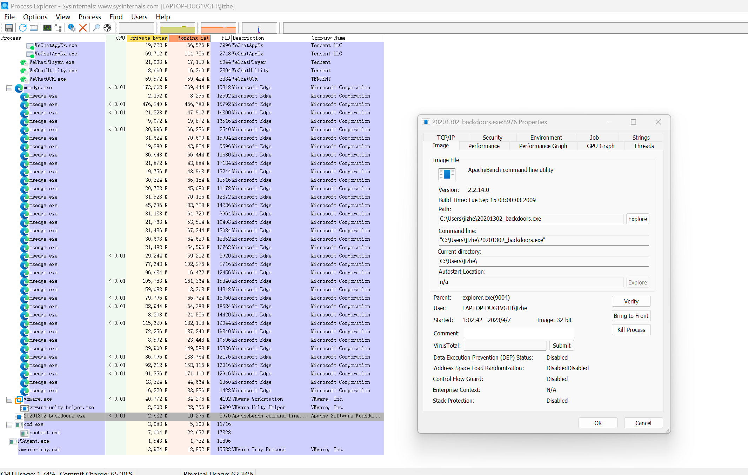
Task: Click the Verify button
Action: 631,301
